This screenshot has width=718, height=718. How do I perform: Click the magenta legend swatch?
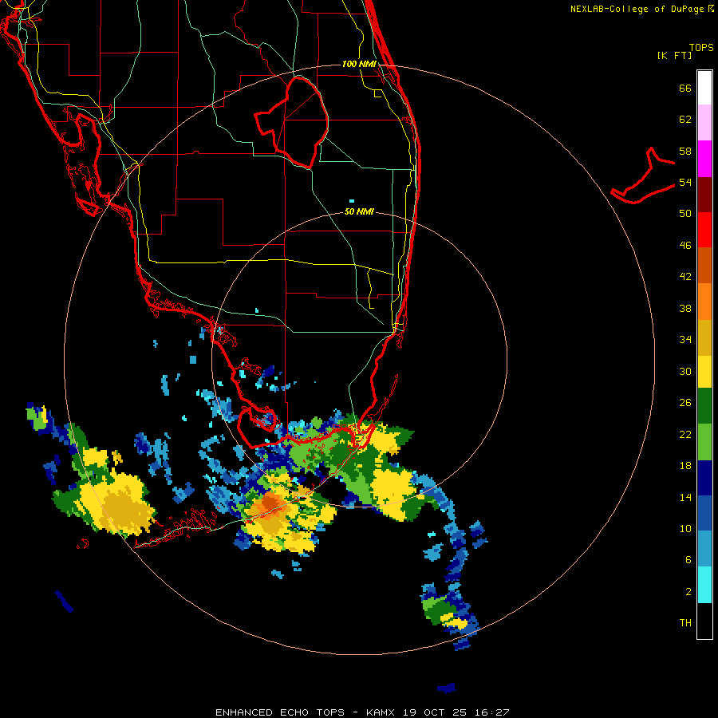(x=704, y=159)
